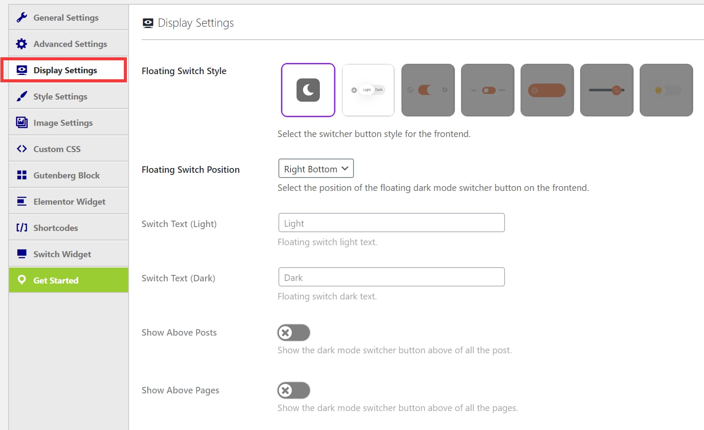Select the Light/Dark pill switch style

(x=368, y=90)
